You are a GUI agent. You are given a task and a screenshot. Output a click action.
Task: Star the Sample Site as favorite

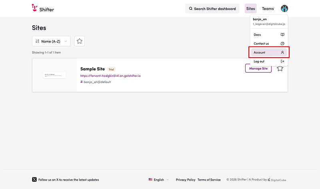280,68
